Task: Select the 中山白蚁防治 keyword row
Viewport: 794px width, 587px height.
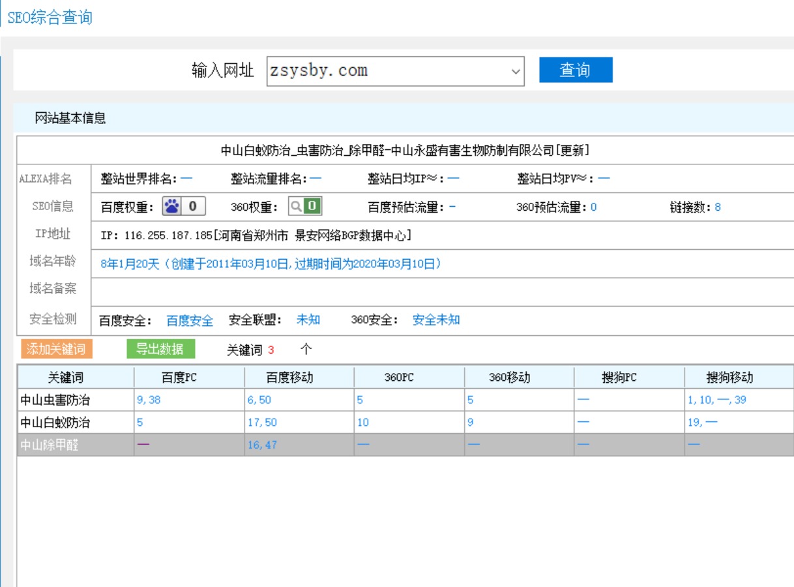Action: pos(55,423)
